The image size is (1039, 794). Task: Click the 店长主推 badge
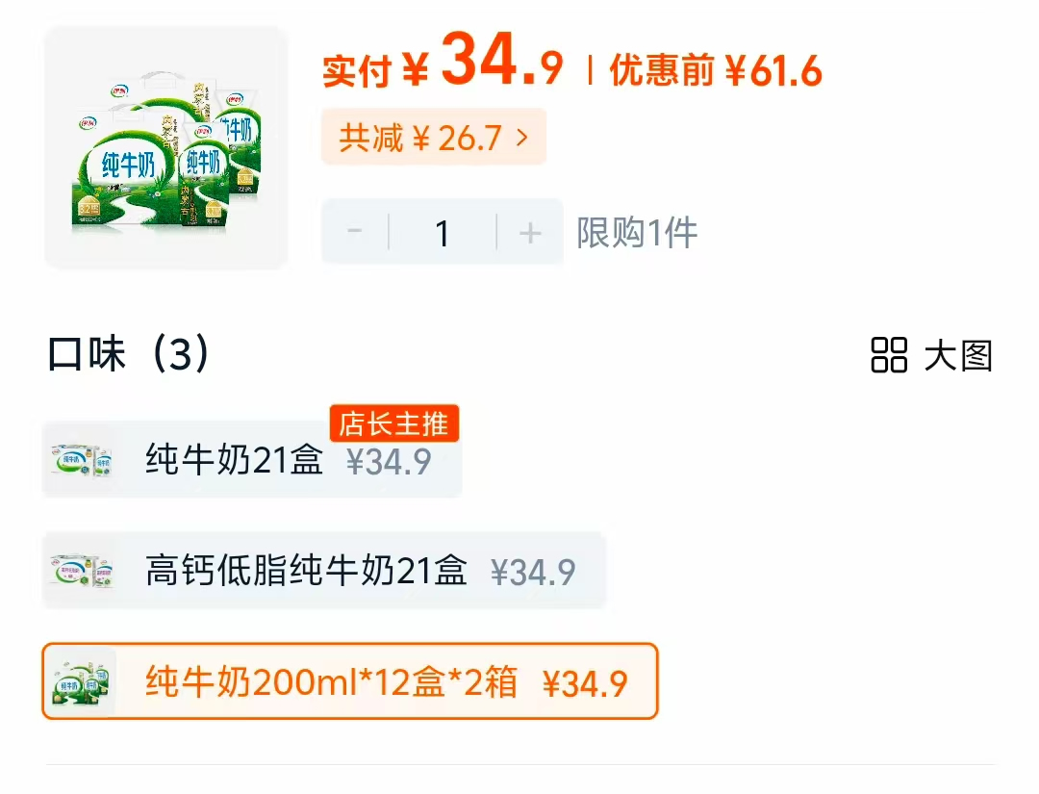click(x=394, y=423)
